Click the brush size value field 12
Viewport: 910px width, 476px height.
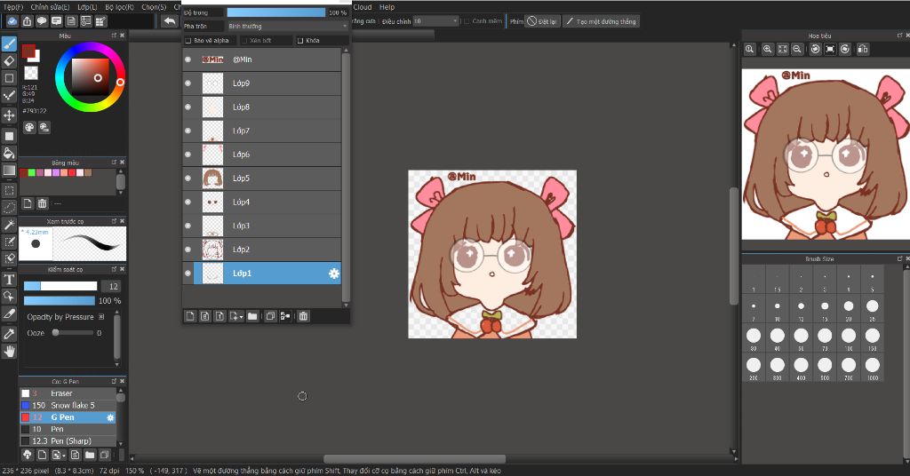(x=110, y=287)
